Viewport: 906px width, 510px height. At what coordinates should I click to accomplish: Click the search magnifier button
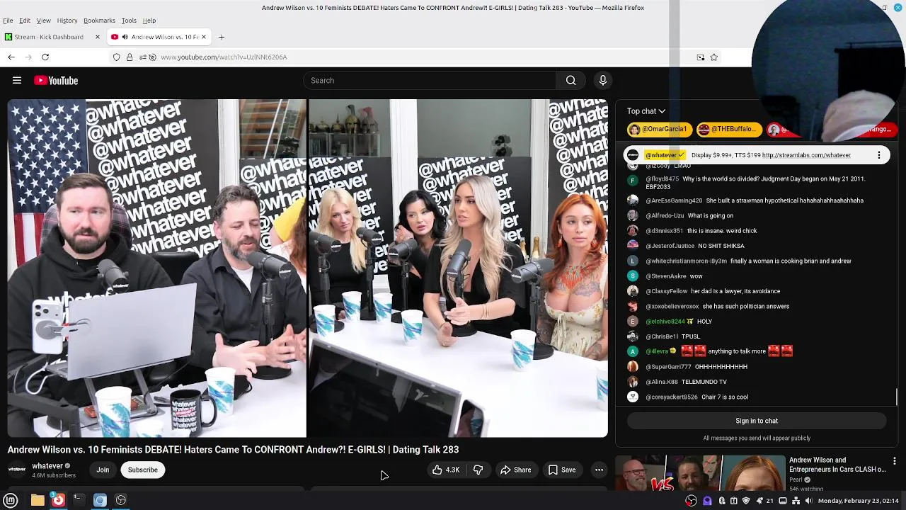(x=570, y=81)
